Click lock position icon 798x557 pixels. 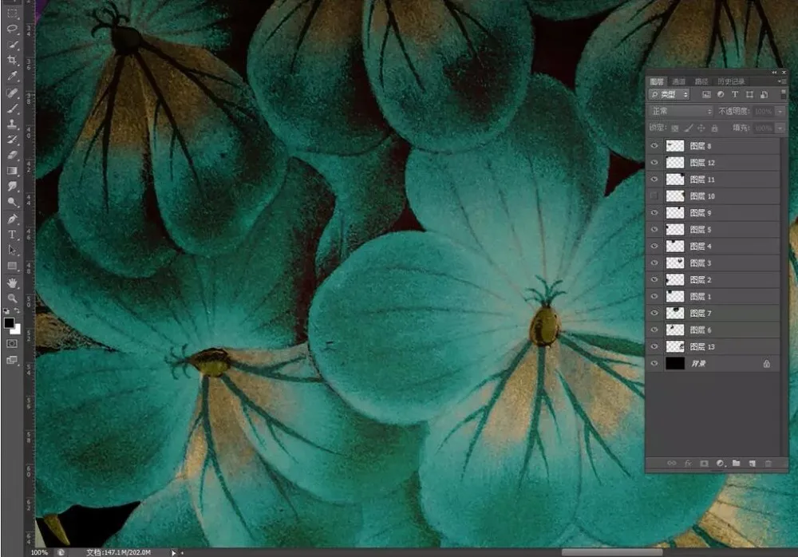(x=701, y=128)
